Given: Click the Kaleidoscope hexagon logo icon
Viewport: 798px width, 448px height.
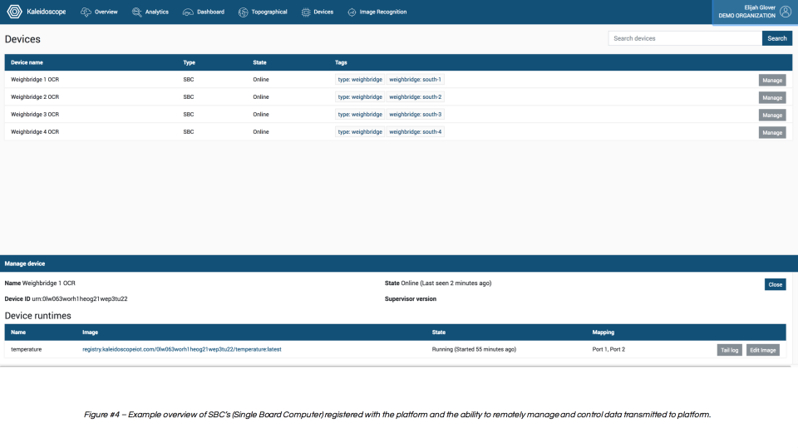Looking at the screenshot, I should pos(14,12).
